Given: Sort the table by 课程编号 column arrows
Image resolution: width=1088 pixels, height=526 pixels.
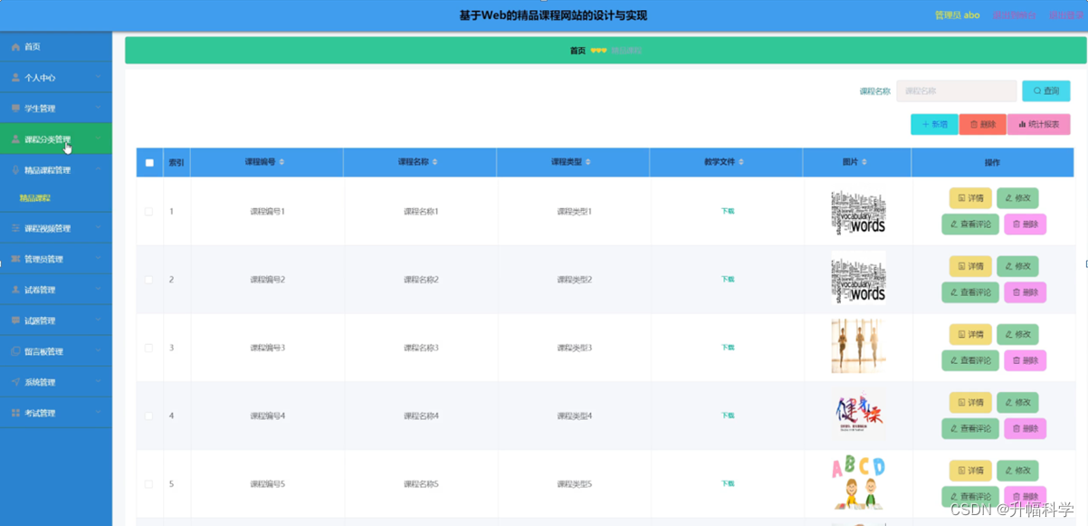Looking at the screenshot, I should (282, 162).
